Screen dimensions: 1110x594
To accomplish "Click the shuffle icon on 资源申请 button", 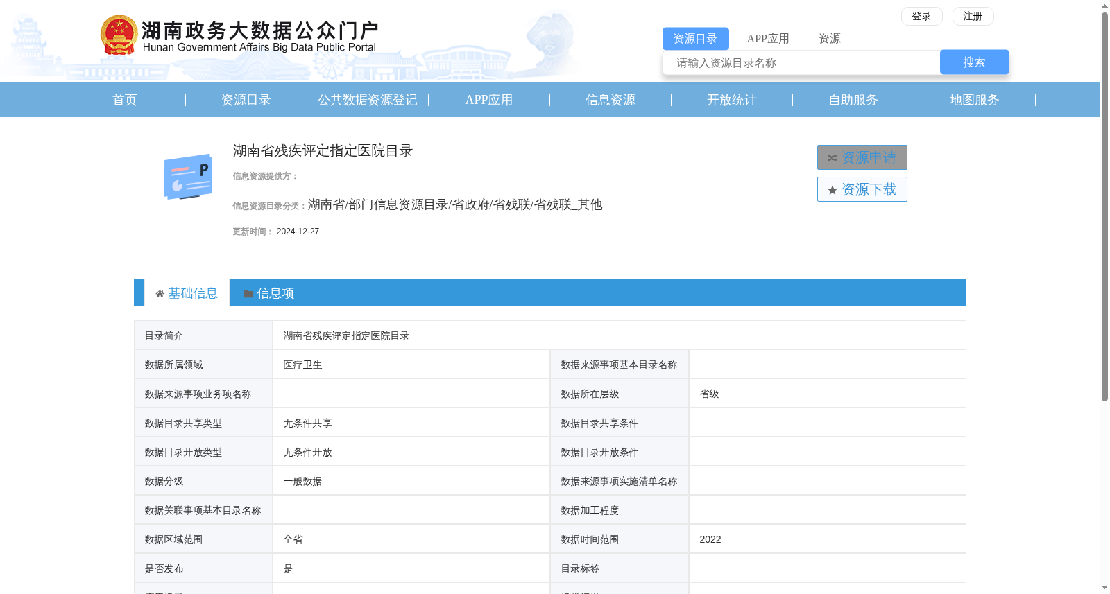I will [832, 158].
